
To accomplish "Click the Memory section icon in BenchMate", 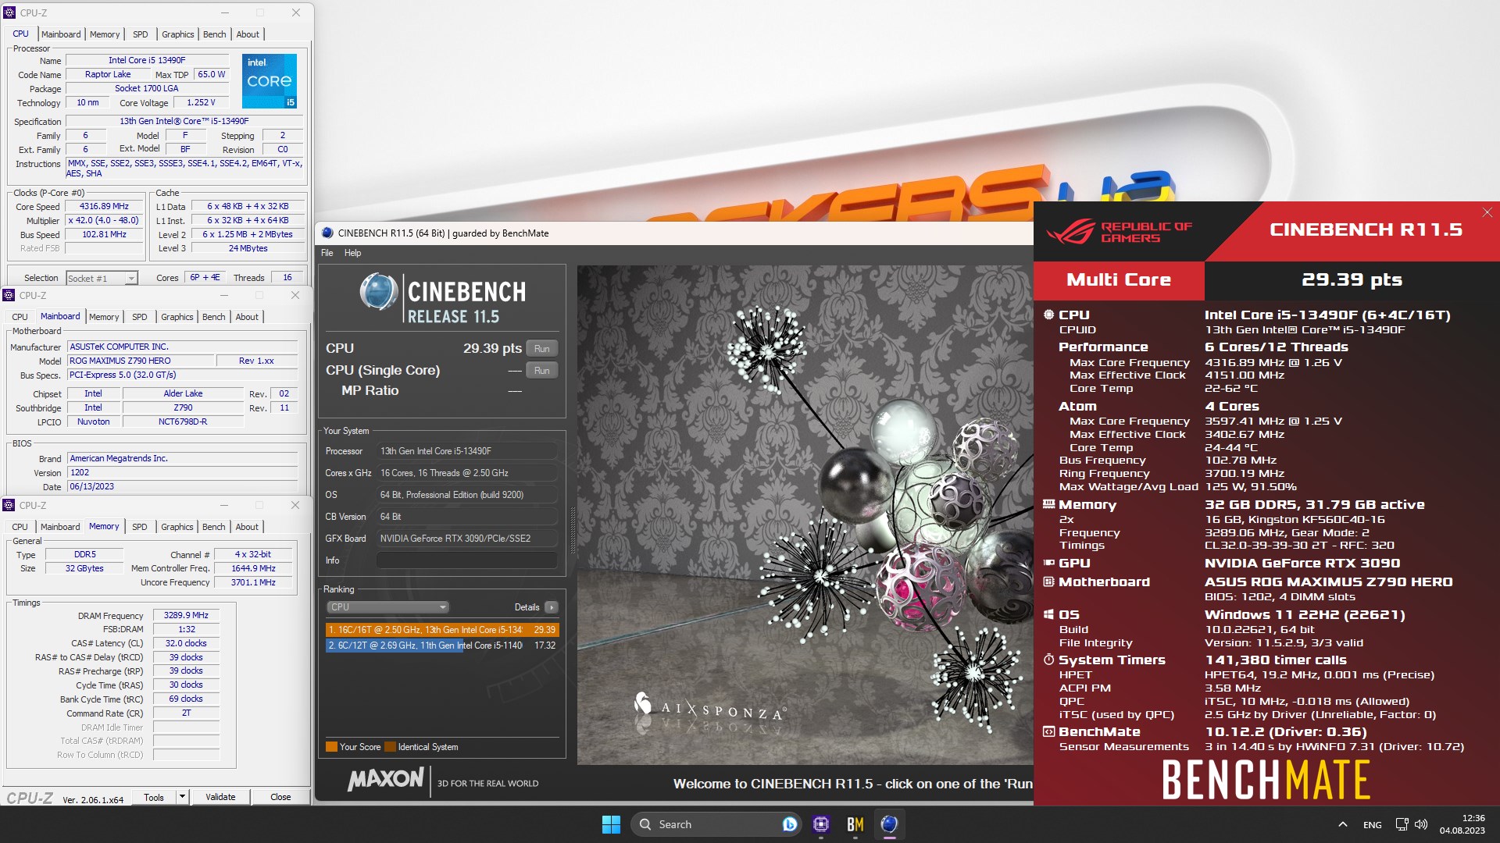I will [1048, 504].
